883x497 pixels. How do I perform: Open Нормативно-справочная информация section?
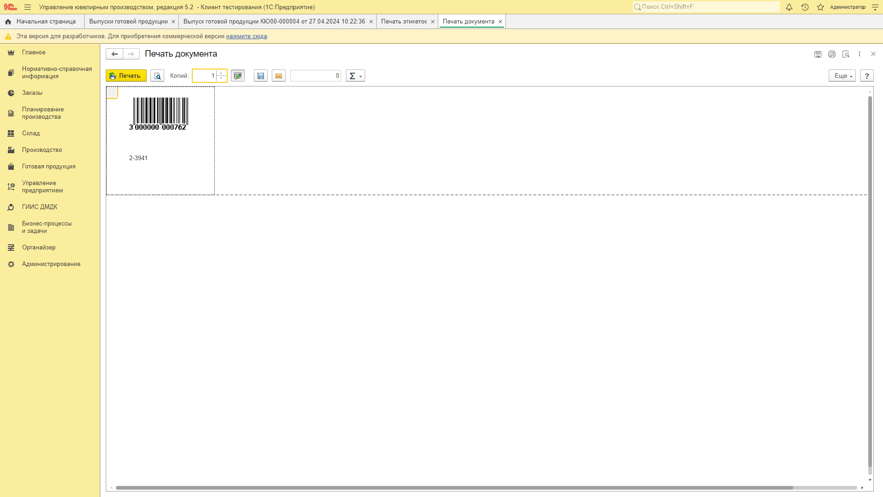click(x=50, y=73)
